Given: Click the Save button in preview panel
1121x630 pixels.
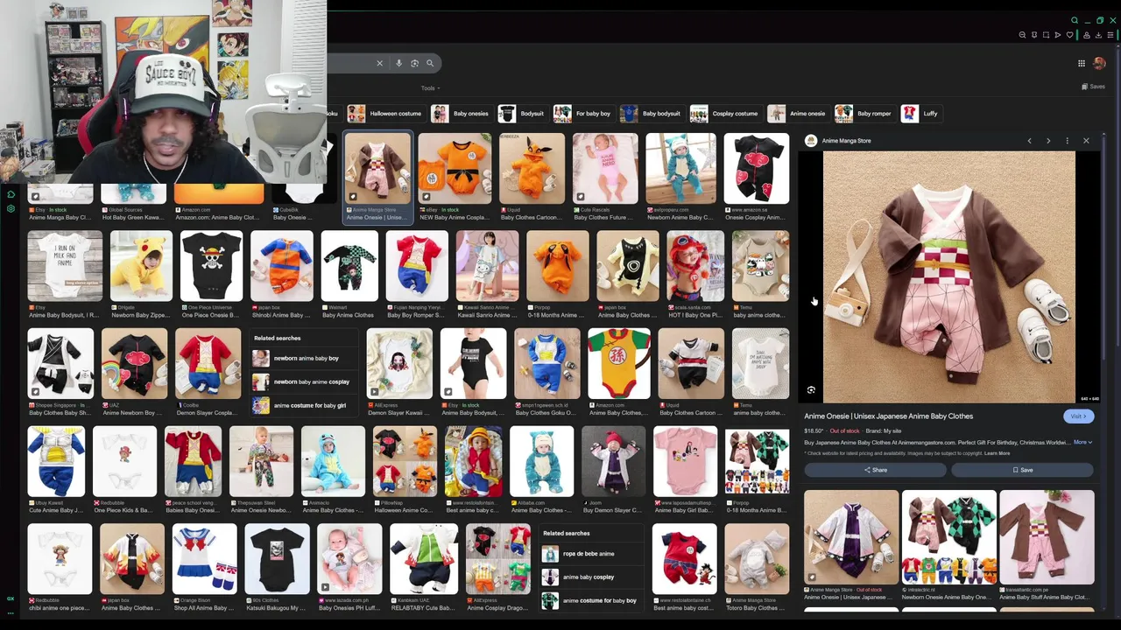Looking at the screenshot, I should (x=1023, y=470).
